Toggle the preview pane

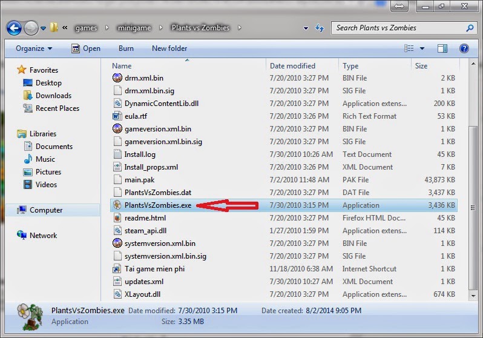(x=442, y=48)
